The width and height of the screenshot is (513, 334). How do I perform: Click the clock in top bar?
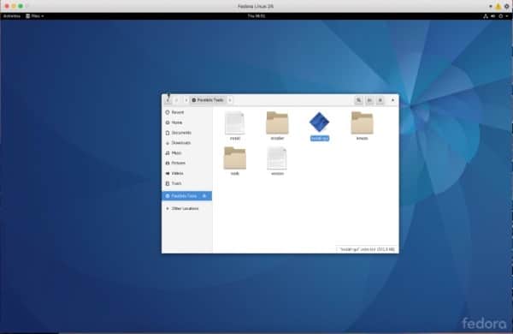pos(256,16)
